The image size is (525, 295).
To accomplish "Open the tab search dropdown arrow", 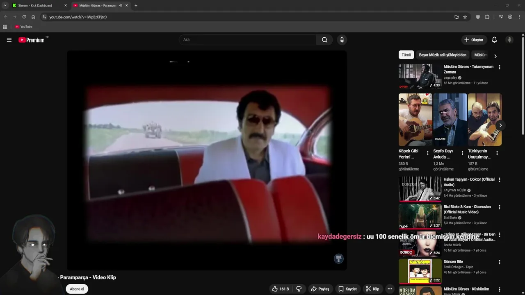I will coord(5,5).
